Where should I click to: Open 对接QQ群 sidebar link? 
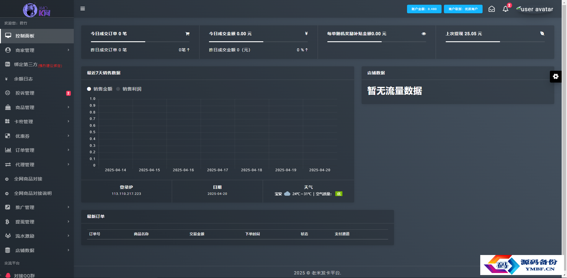point(37,275)
